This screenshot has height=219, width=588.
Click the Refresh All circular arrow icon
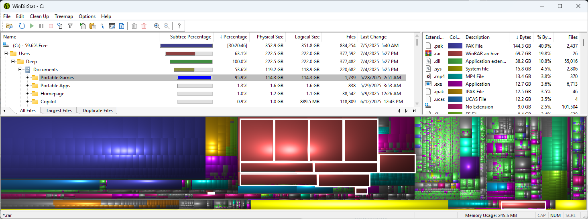[x=22, y=26]
